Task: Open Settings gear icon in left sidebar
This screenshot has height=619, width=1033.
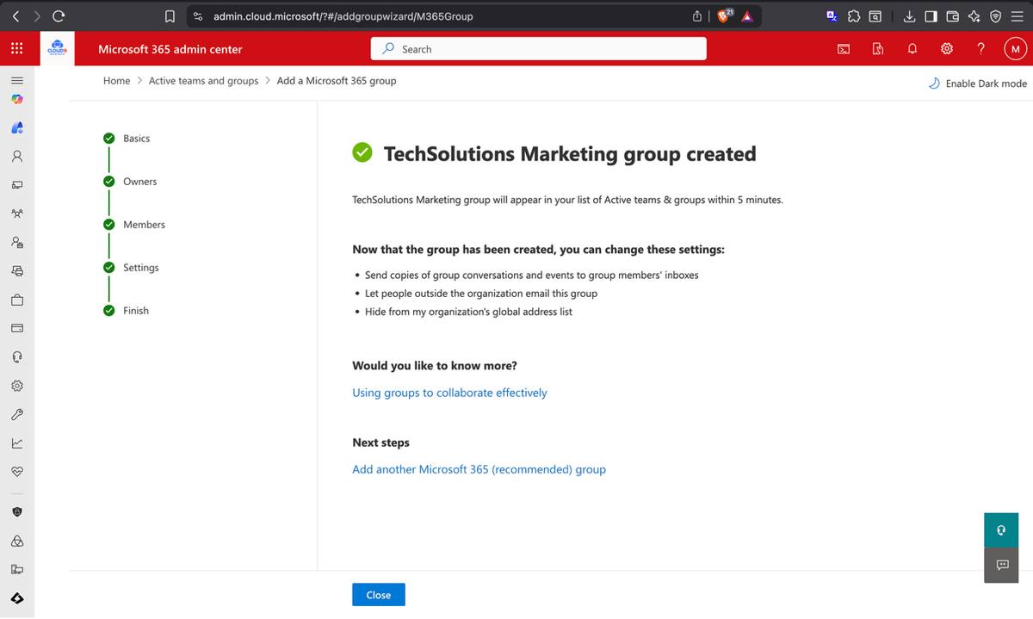Action: click(x=16, y=386)
